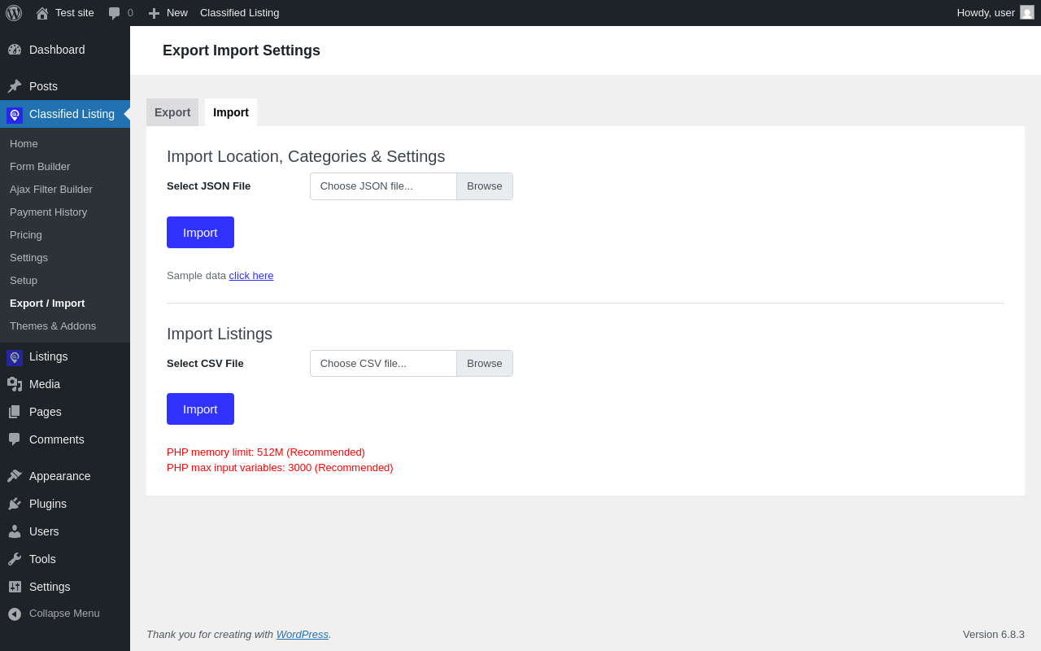
Task: Click Howdy, user account menu
Action: coord(986,13)
